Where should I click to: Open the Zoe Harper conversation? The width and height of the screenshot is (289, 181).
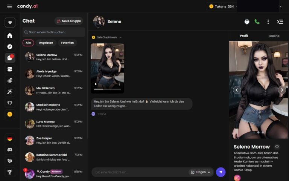click(x=54, y=140)
